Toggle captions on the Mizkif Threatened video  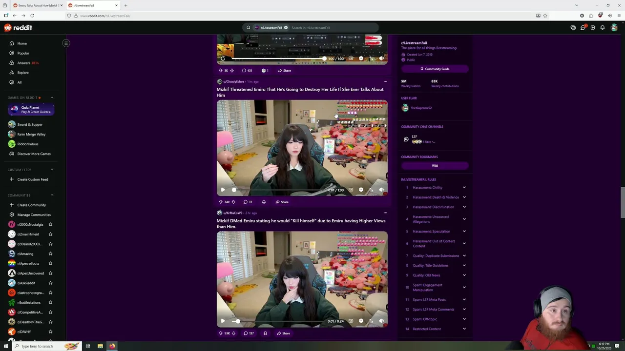click(x=351, y=190)
